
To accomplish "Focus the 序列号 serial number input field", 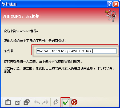I will point(77,51).
